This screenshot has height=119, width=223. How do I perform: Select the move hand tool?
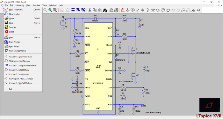(163, 10)
